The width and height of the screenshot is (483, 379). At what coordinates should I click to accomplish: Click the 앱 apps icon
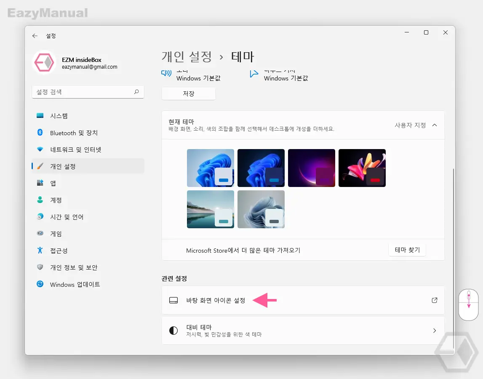[40, 183]
